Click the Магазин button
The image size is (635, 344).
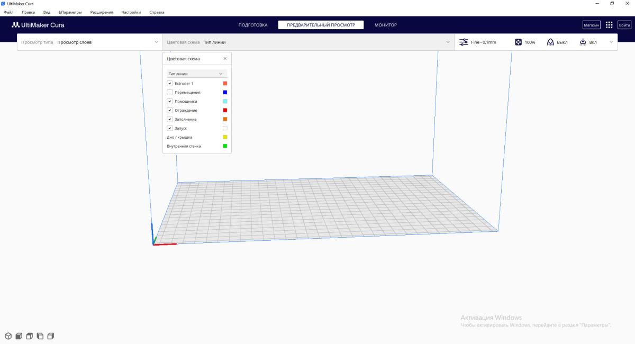pyautogui.click(x=591, y=25)
